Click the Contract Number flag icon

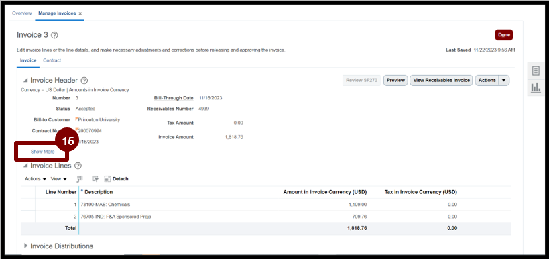coord(76,129)
